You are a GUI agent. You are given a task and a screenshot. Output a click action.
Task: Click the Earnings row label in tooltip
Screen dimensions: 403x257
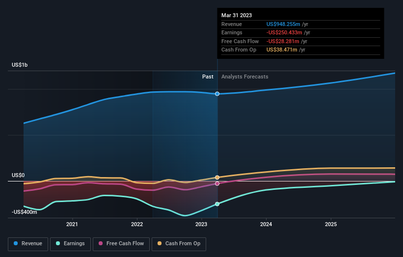[232, 32]
